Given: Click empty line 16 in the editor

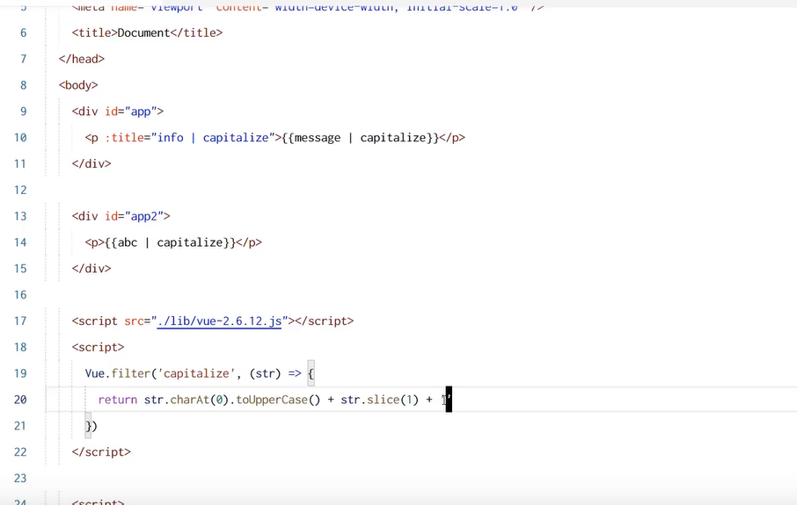Looking at the screenshot, I should [x=420, y=295].
